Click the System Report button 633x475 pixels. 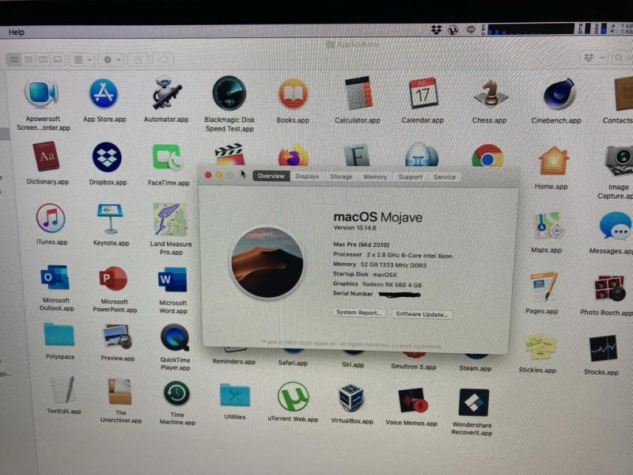pyautogui.click(x=358, y=312)
